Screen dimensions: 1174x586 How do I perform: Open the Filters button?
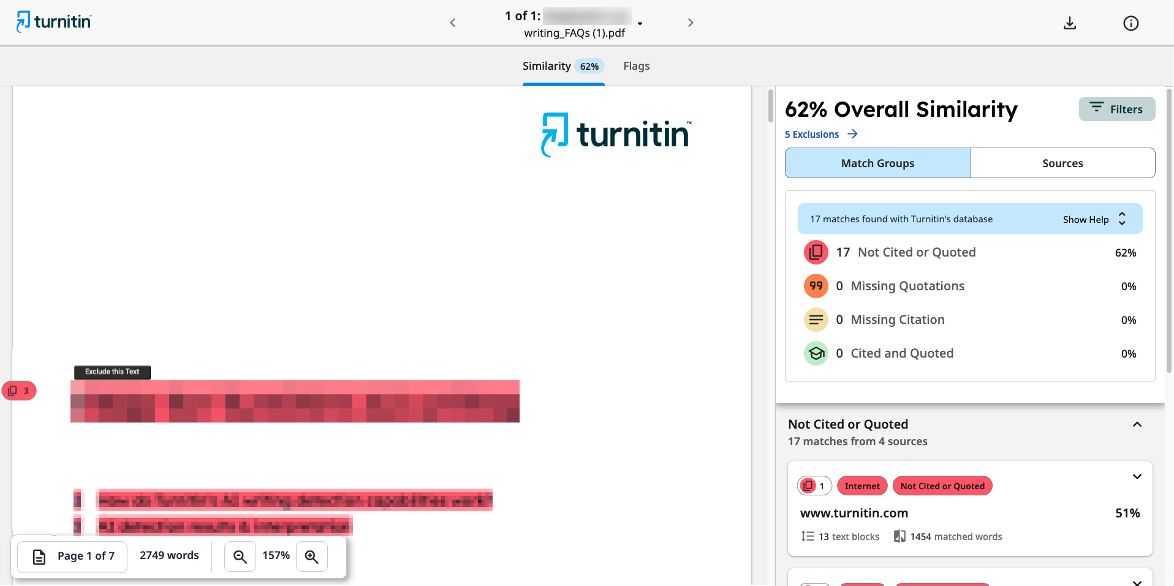pos(1116,109)
